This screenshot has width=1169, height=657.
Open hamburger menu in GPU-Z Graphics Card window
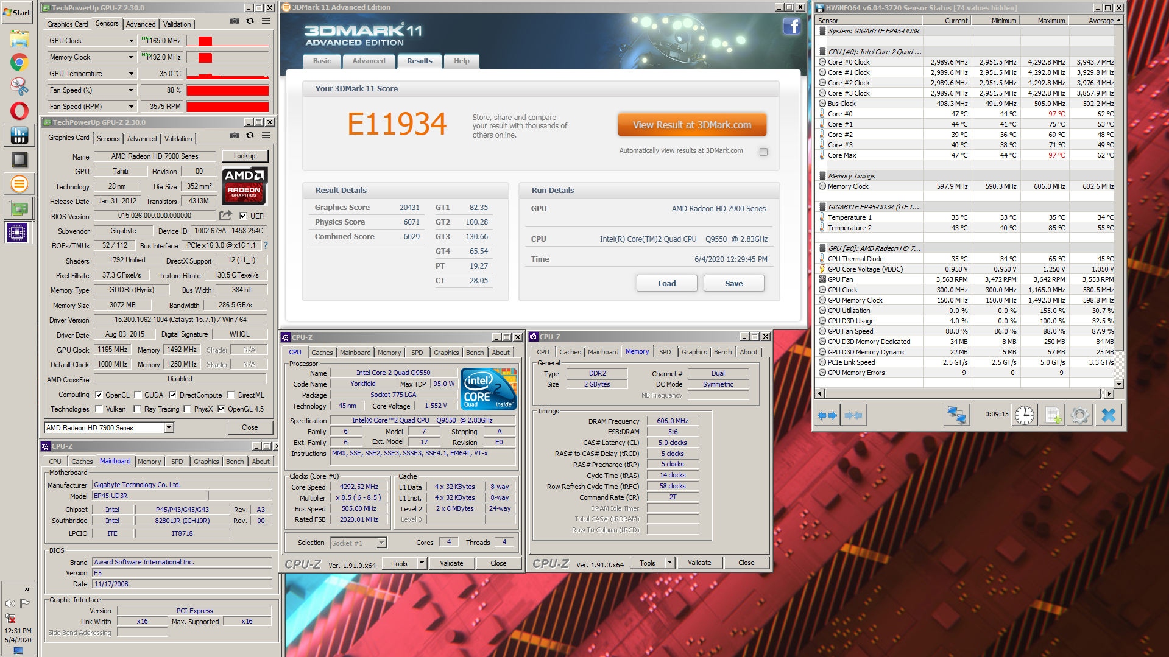point(266,135)
